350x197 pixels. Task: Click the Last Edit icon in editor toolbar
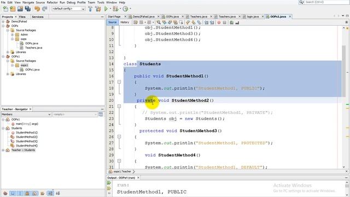coord(136,22)
